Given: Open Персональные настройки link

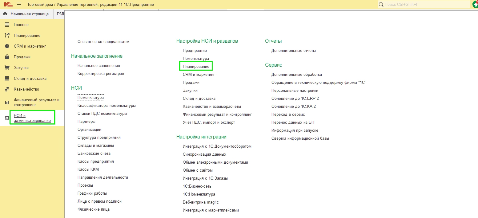Looking at the screenshot, I should [x=295, y=90].
